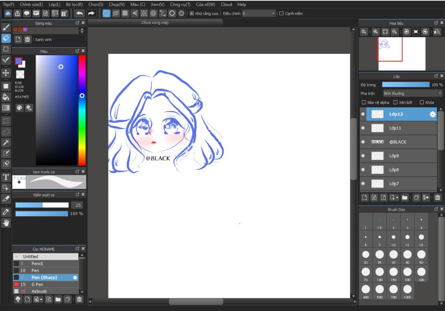Viewport: 445px width, 311px height.
Task: Select the Brush tool in left toolbar
Action: pyautogui.click(x=6, y=27)
